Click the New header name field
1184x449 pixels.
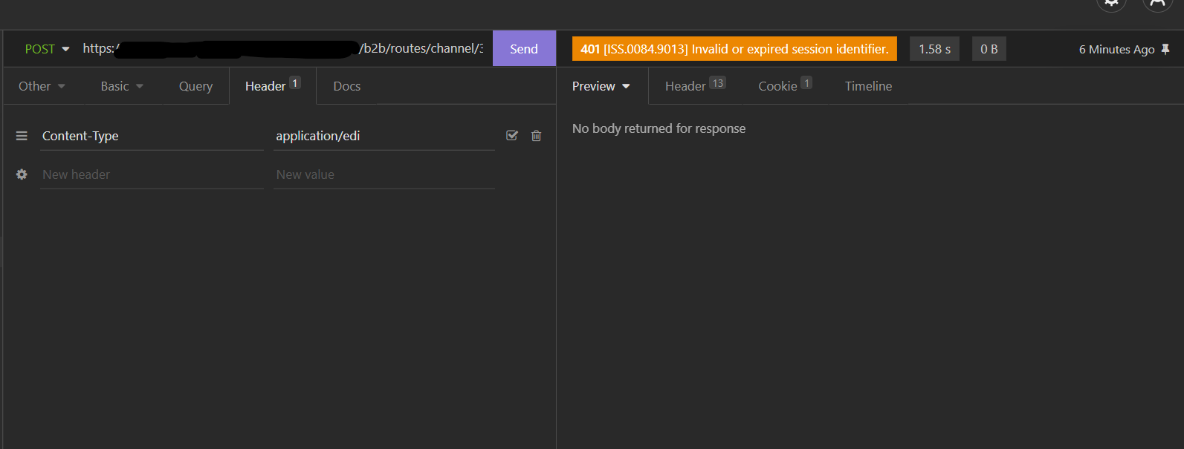[x=151, y=174]
